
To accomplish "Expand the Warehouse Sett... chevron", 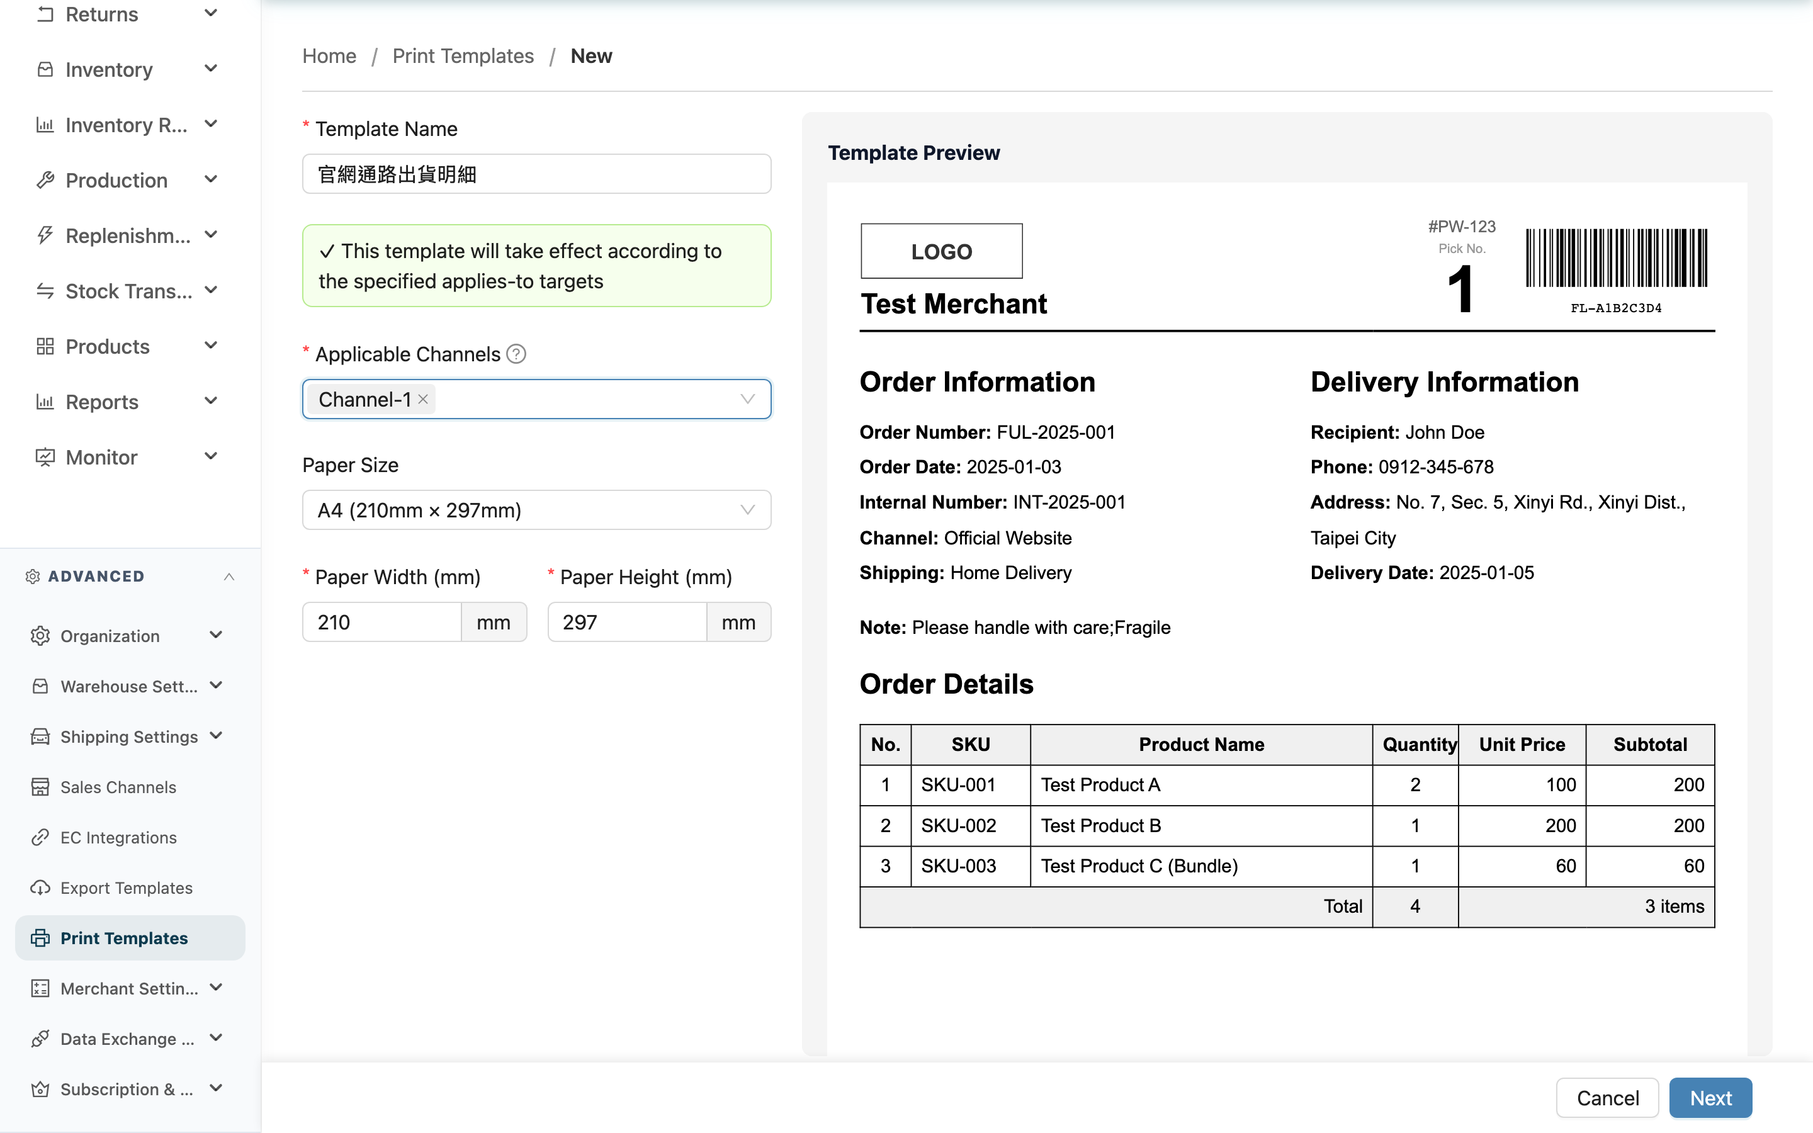I will (x=216, y=685).
